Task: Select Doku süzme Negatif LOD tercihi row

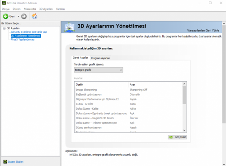Action: click(128, 118)
